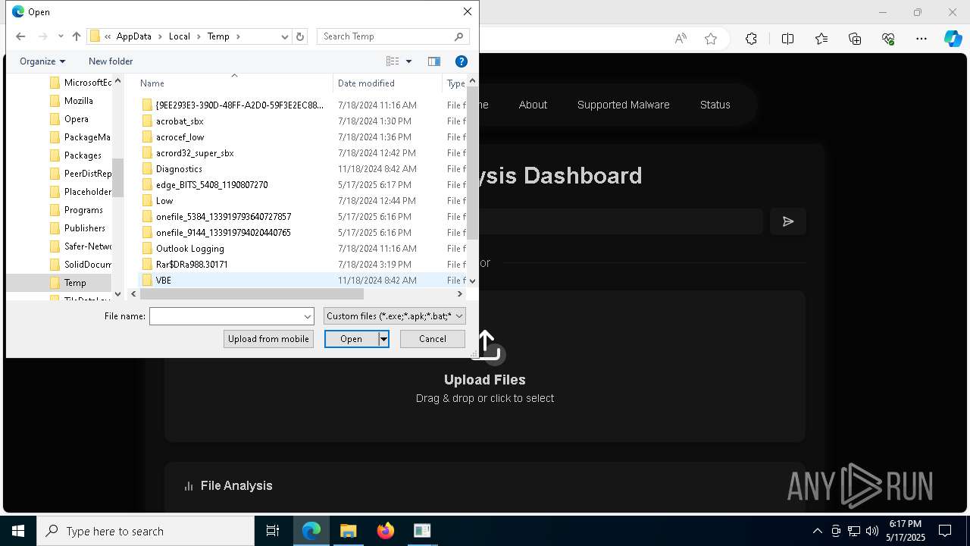Expand recent locations dropdown

coord(61,36)
